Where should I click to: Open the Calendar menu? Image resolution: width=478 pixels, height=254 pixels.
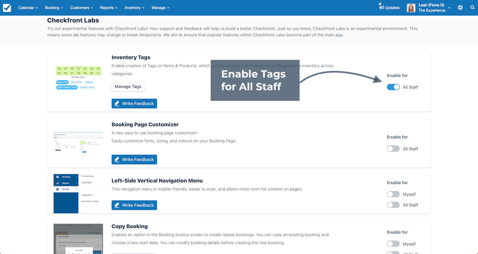[x=28, y=8]
